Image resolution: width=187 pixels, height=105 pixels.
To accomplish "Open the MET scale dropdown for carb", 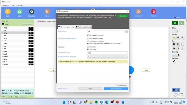I will click(x=31, y=54).
